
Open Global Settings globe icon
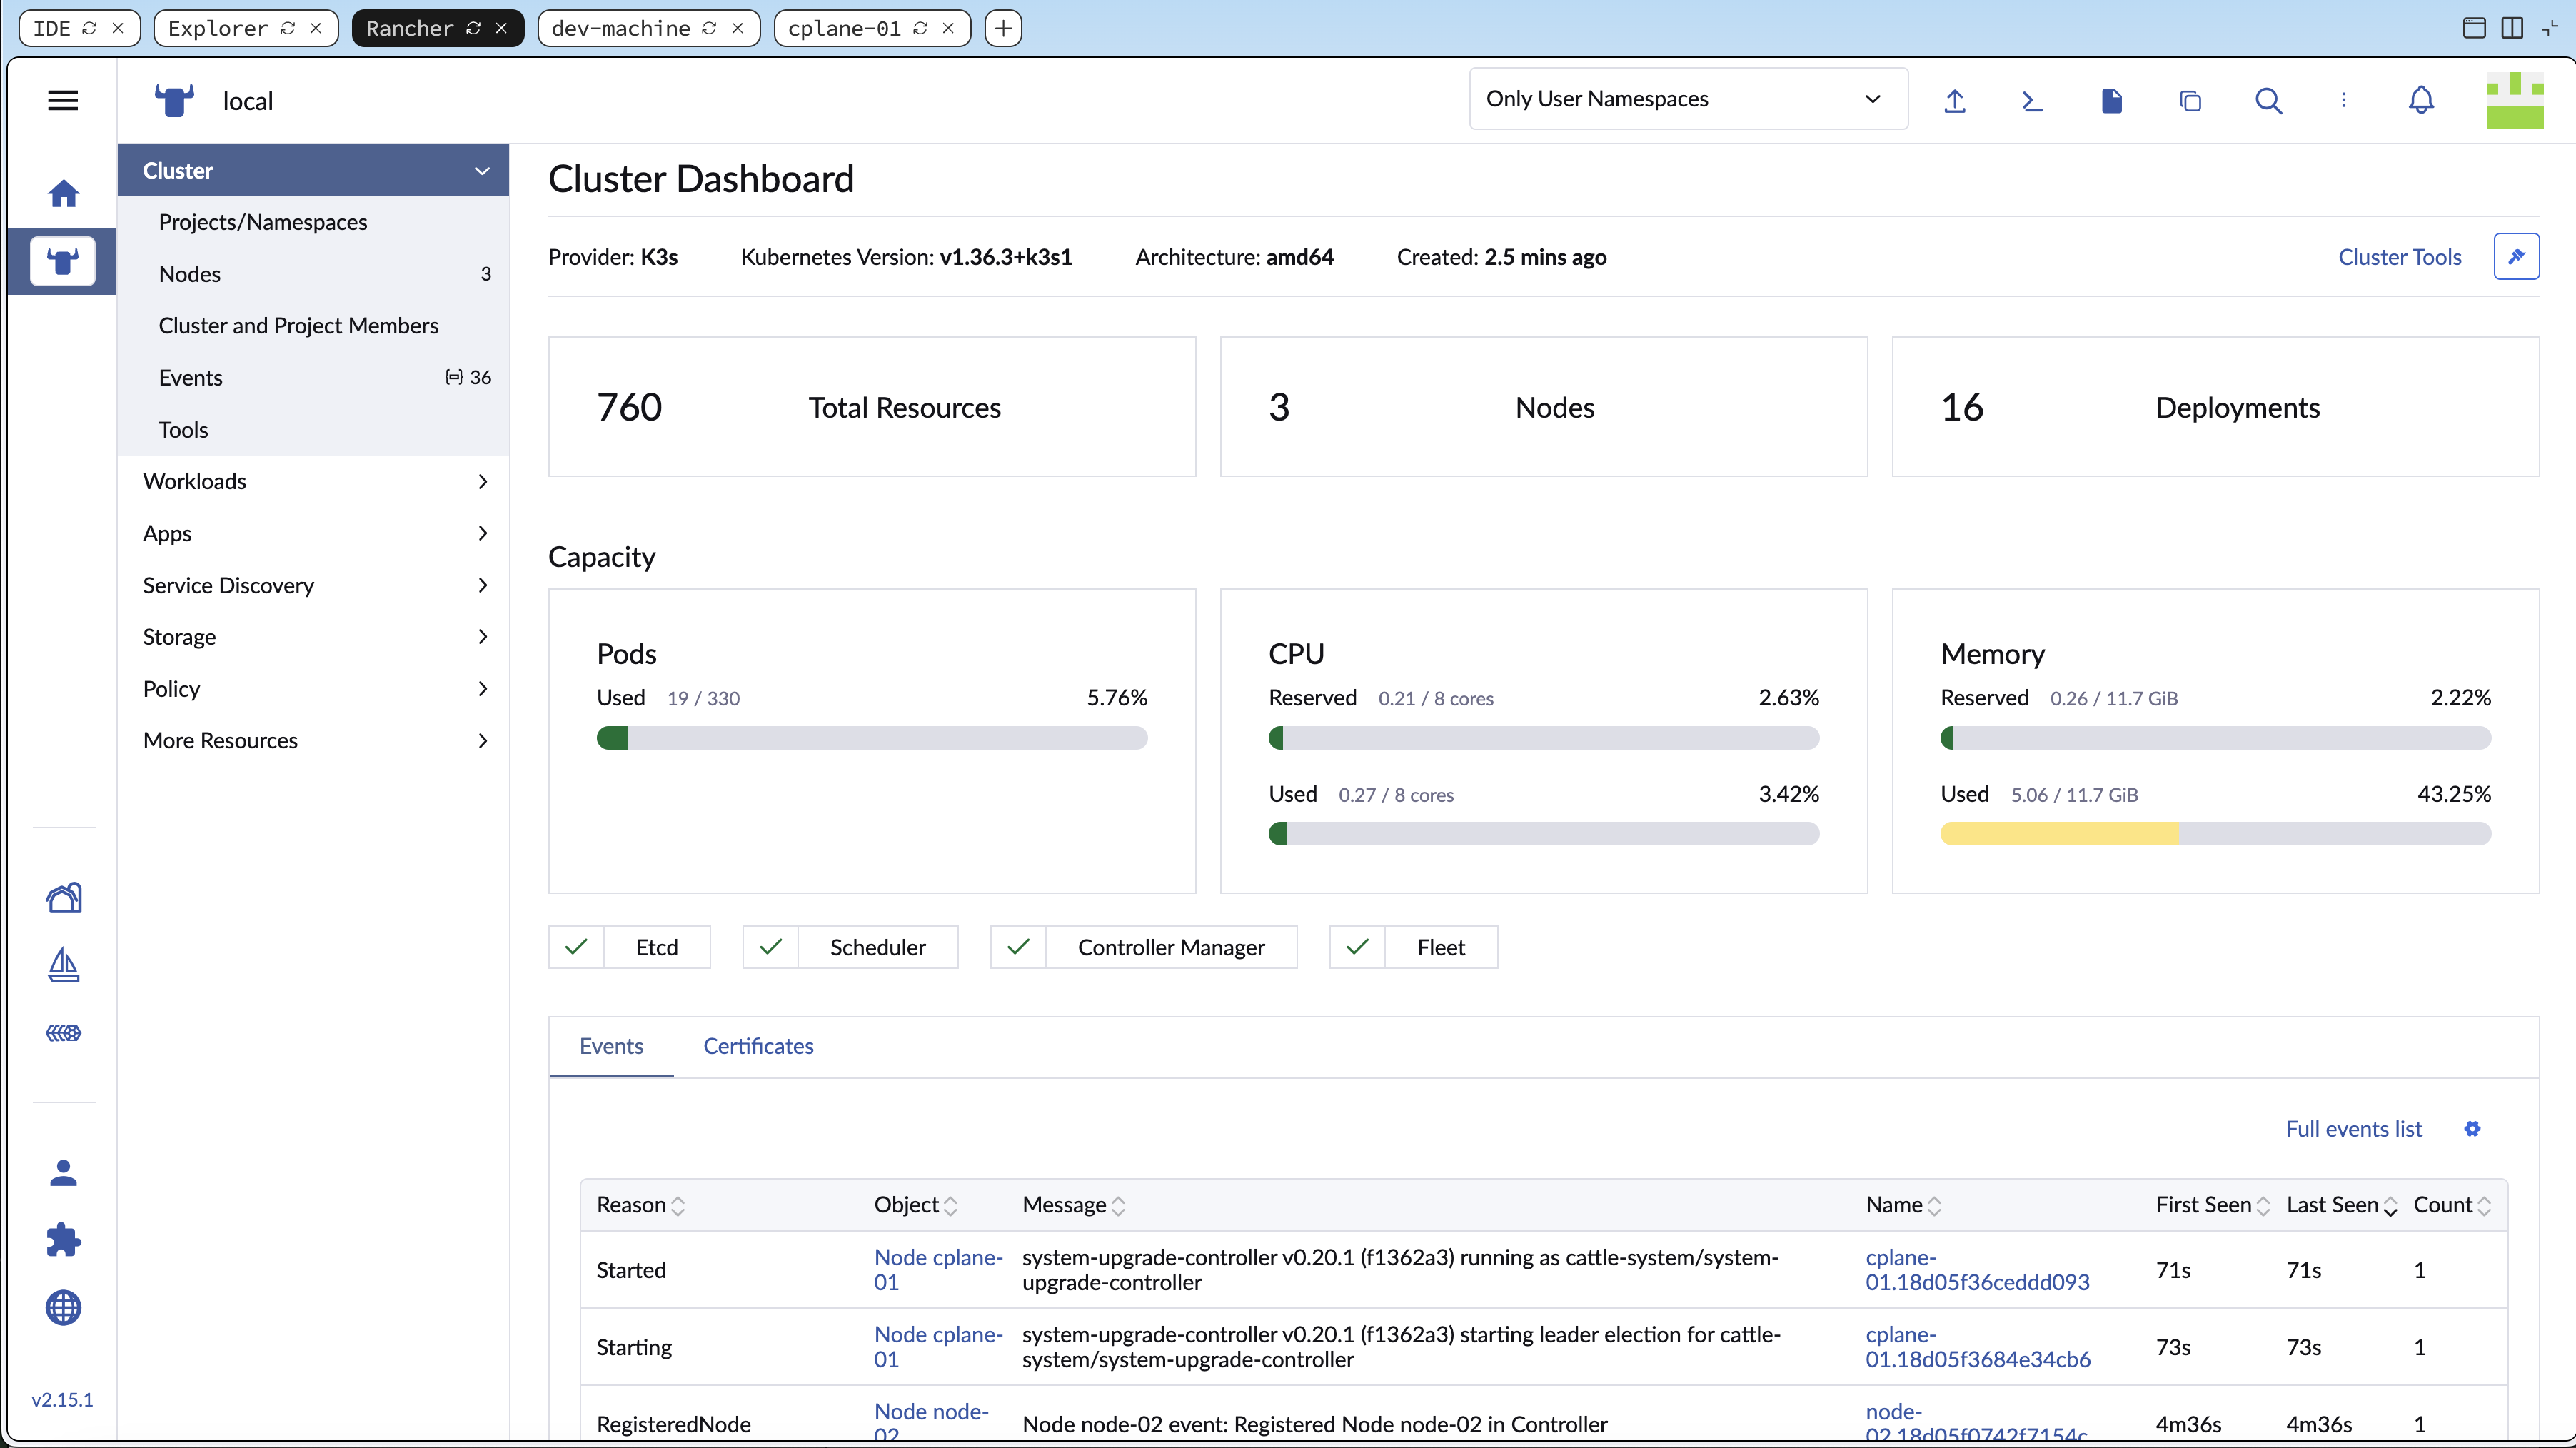pyautogui.click(x=63, y=1308)
